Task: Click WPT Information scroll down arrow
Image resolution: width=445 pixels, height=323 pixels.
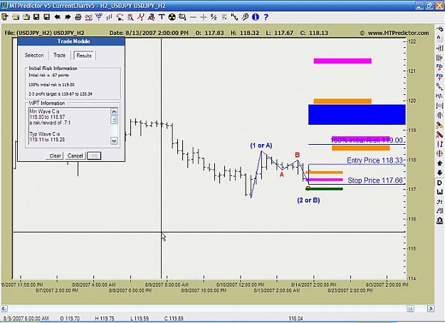Action: tap(114, 140)
